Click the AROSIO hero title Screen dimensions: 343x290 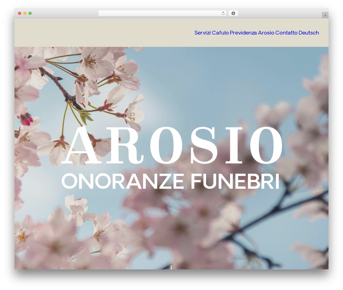pyautogui.click(x=172, y=145)
